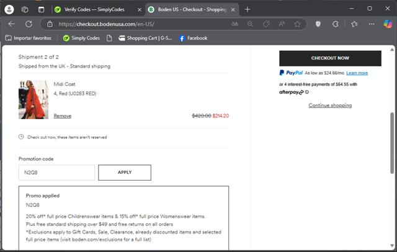The width and height of the screenshot is (397, 252).
Task: Click the Midi Coat product thumbnail
Action: (33, 99)
